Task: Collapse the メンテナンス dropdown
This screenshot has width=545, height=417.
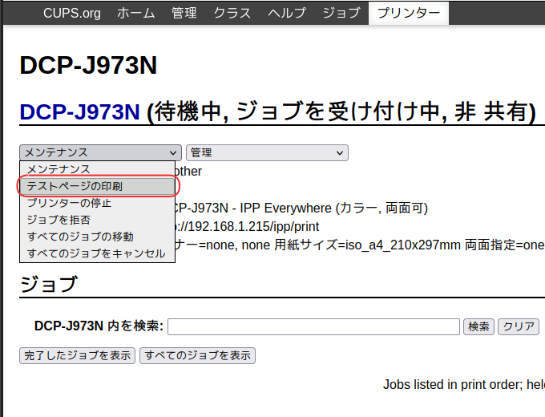Action: tap(101, 152)
